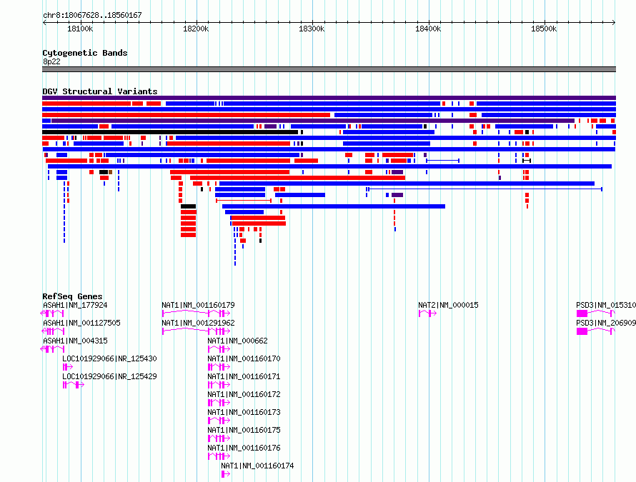Select the gene model under NAT1|NM_000662
Viewport: 636px width, 482px height.
pos(219,349)
